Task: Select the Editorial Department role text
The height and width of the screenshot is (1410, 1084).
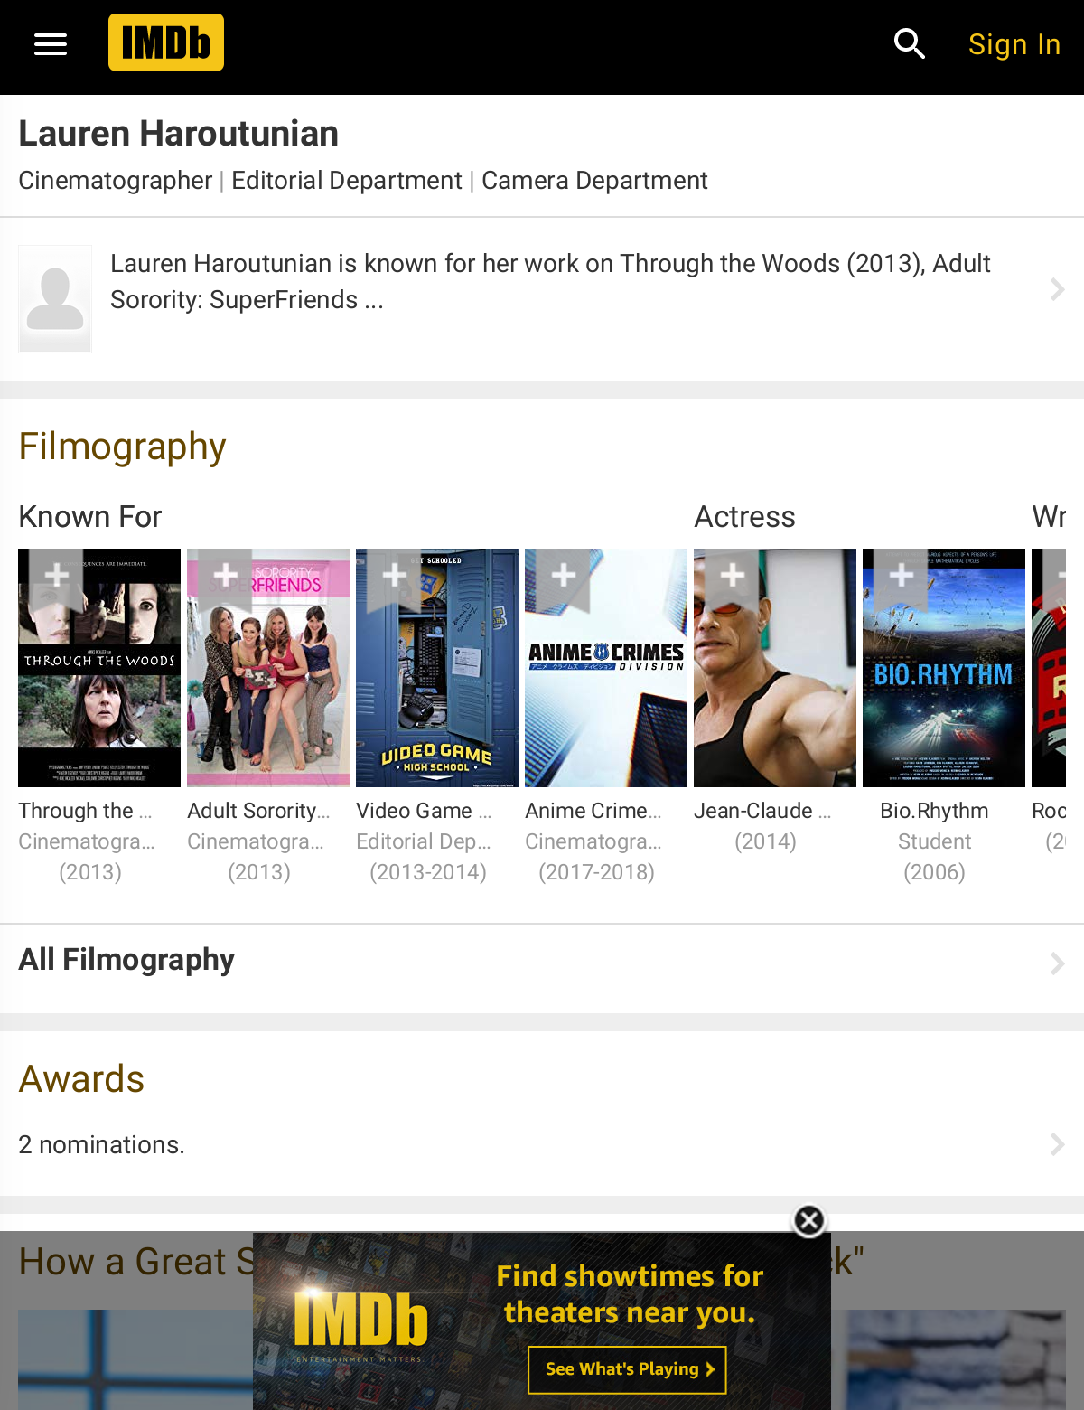Action: (x=347, y=181)
